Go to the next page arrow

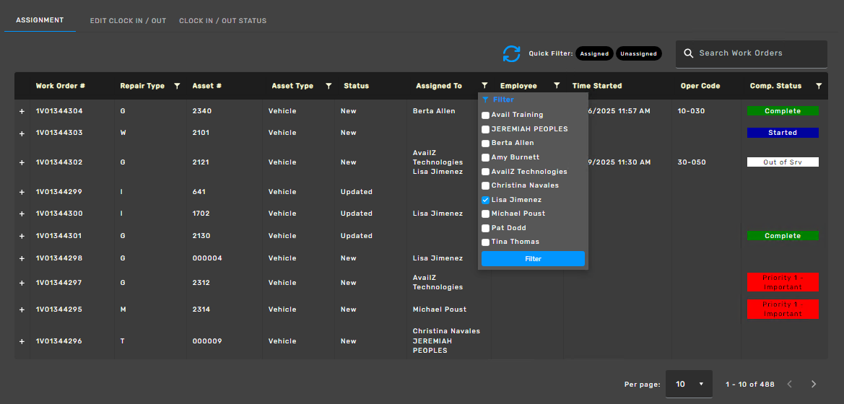814,385
